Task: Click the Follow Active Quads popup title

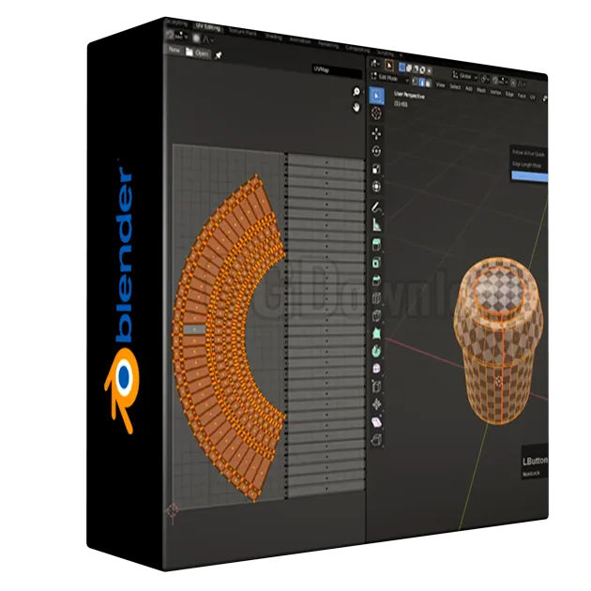Action: pyautogui.click(x=528, y=154)
